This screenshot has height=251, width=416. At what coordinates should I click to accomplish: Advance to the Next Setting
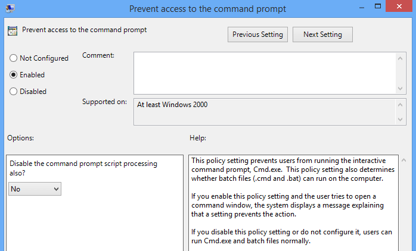tap(322, 34)
